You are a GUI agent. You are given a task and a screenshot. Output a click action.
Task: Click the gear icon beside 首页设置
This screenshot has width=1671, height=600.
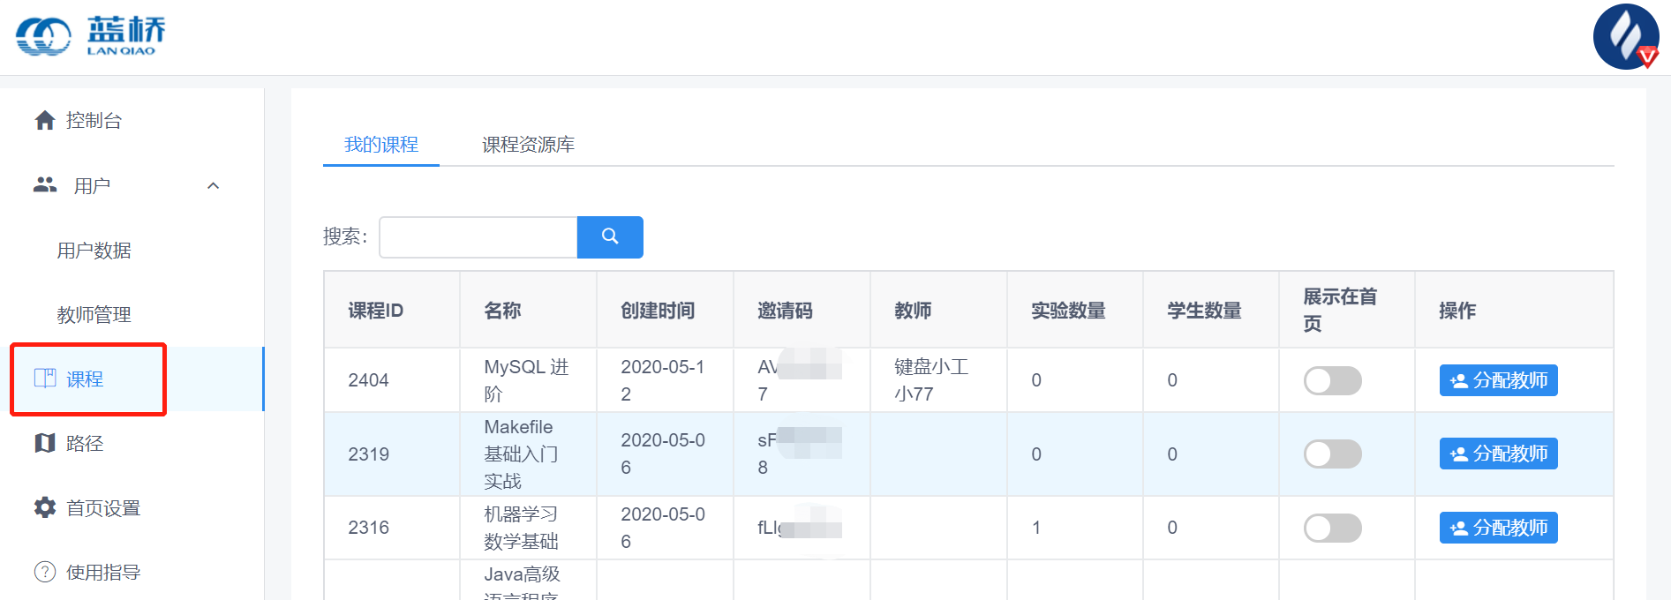click(45, 507)
